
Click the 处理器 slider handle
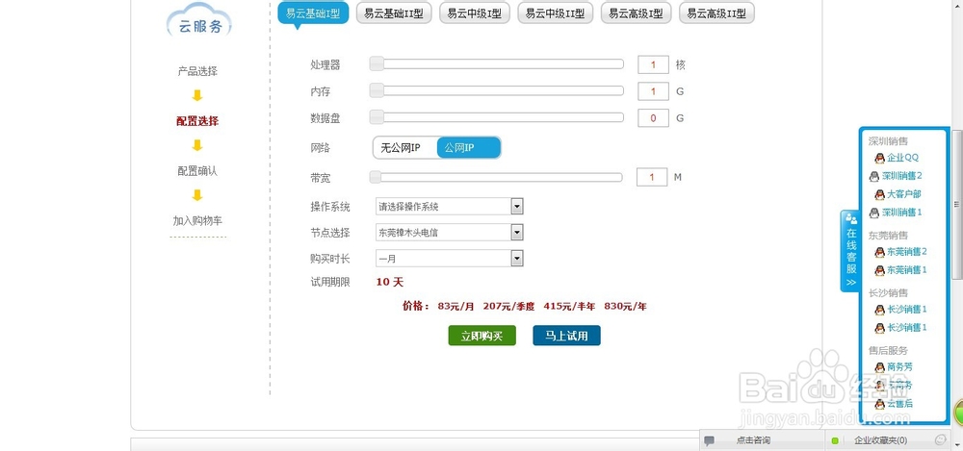pos(377,63)
